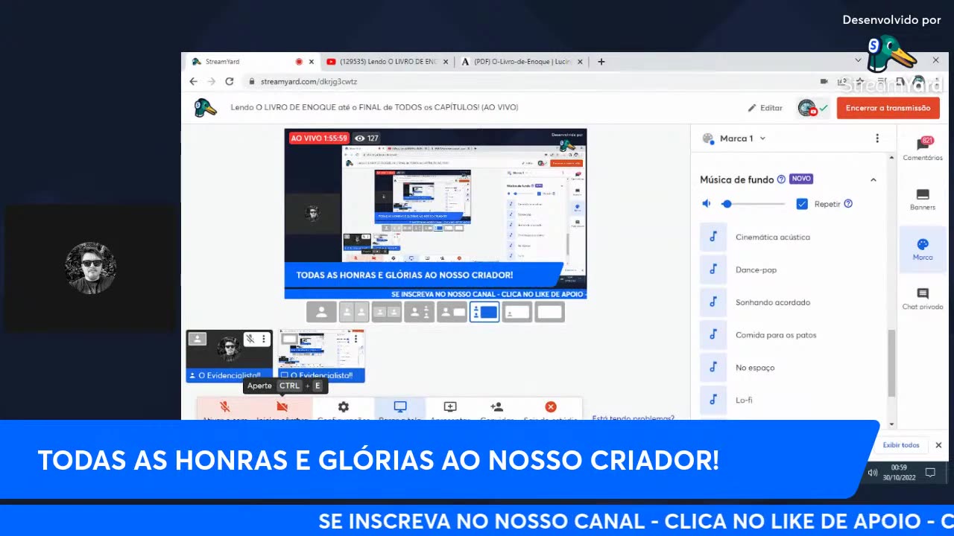Click the unmute microphone icon in the bottom toolbar

pos(224,407)
